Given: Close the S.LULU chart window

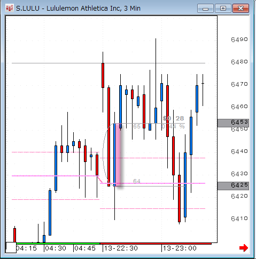Looking at the screenshot, I should click(241, 9).
